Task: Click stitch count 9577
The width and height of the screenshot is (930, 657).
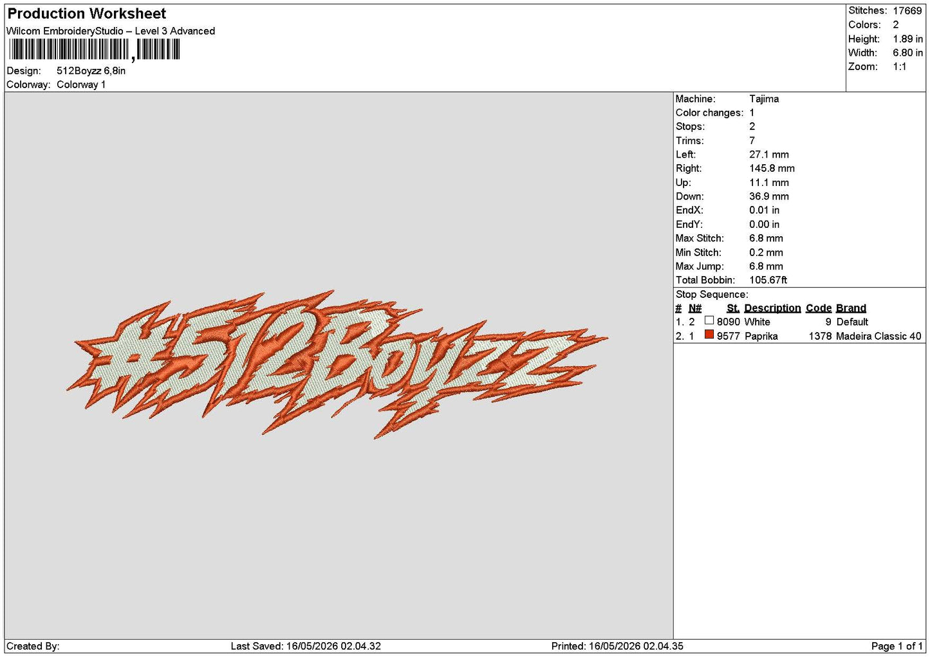Action: 729,336
